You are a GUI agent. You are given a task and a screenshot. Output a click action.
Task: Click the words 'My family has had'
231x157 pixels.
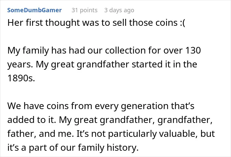click(47, 51)
